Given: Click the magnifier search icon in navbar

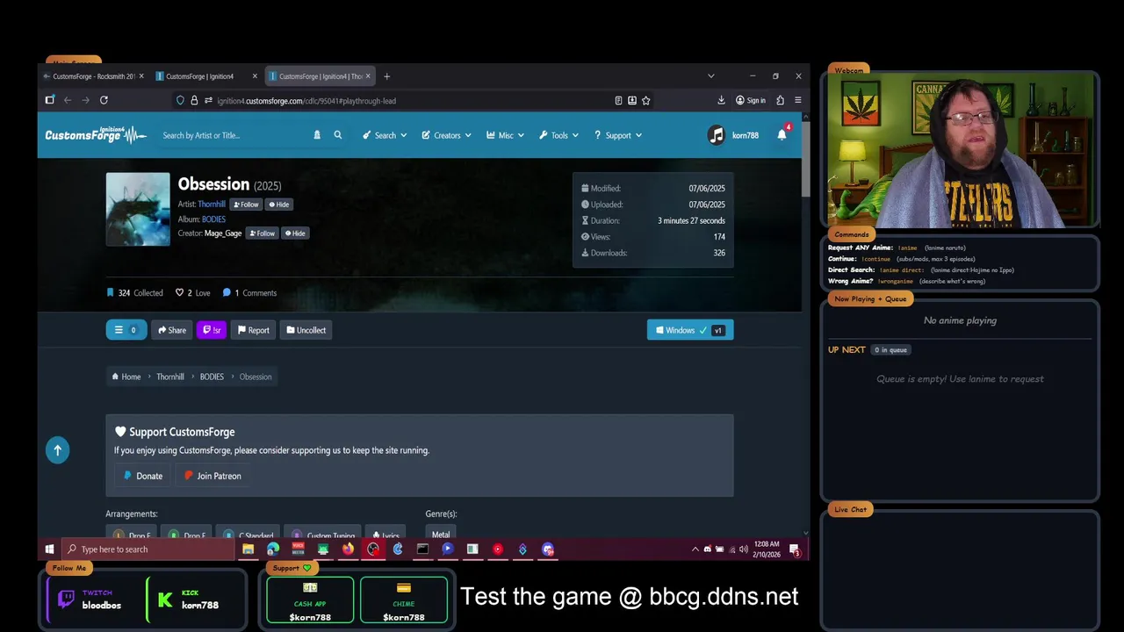Looking at the screenshot, I should coord(337,135).
